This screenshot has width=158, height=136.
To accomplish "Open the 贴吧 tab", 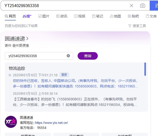I will coord(133,16).
